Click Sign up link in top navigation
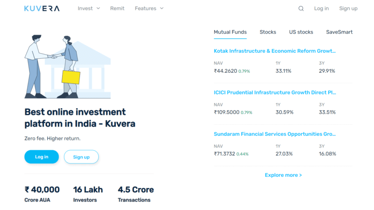This screenshot has height=210, width=374. click(348, 8)
